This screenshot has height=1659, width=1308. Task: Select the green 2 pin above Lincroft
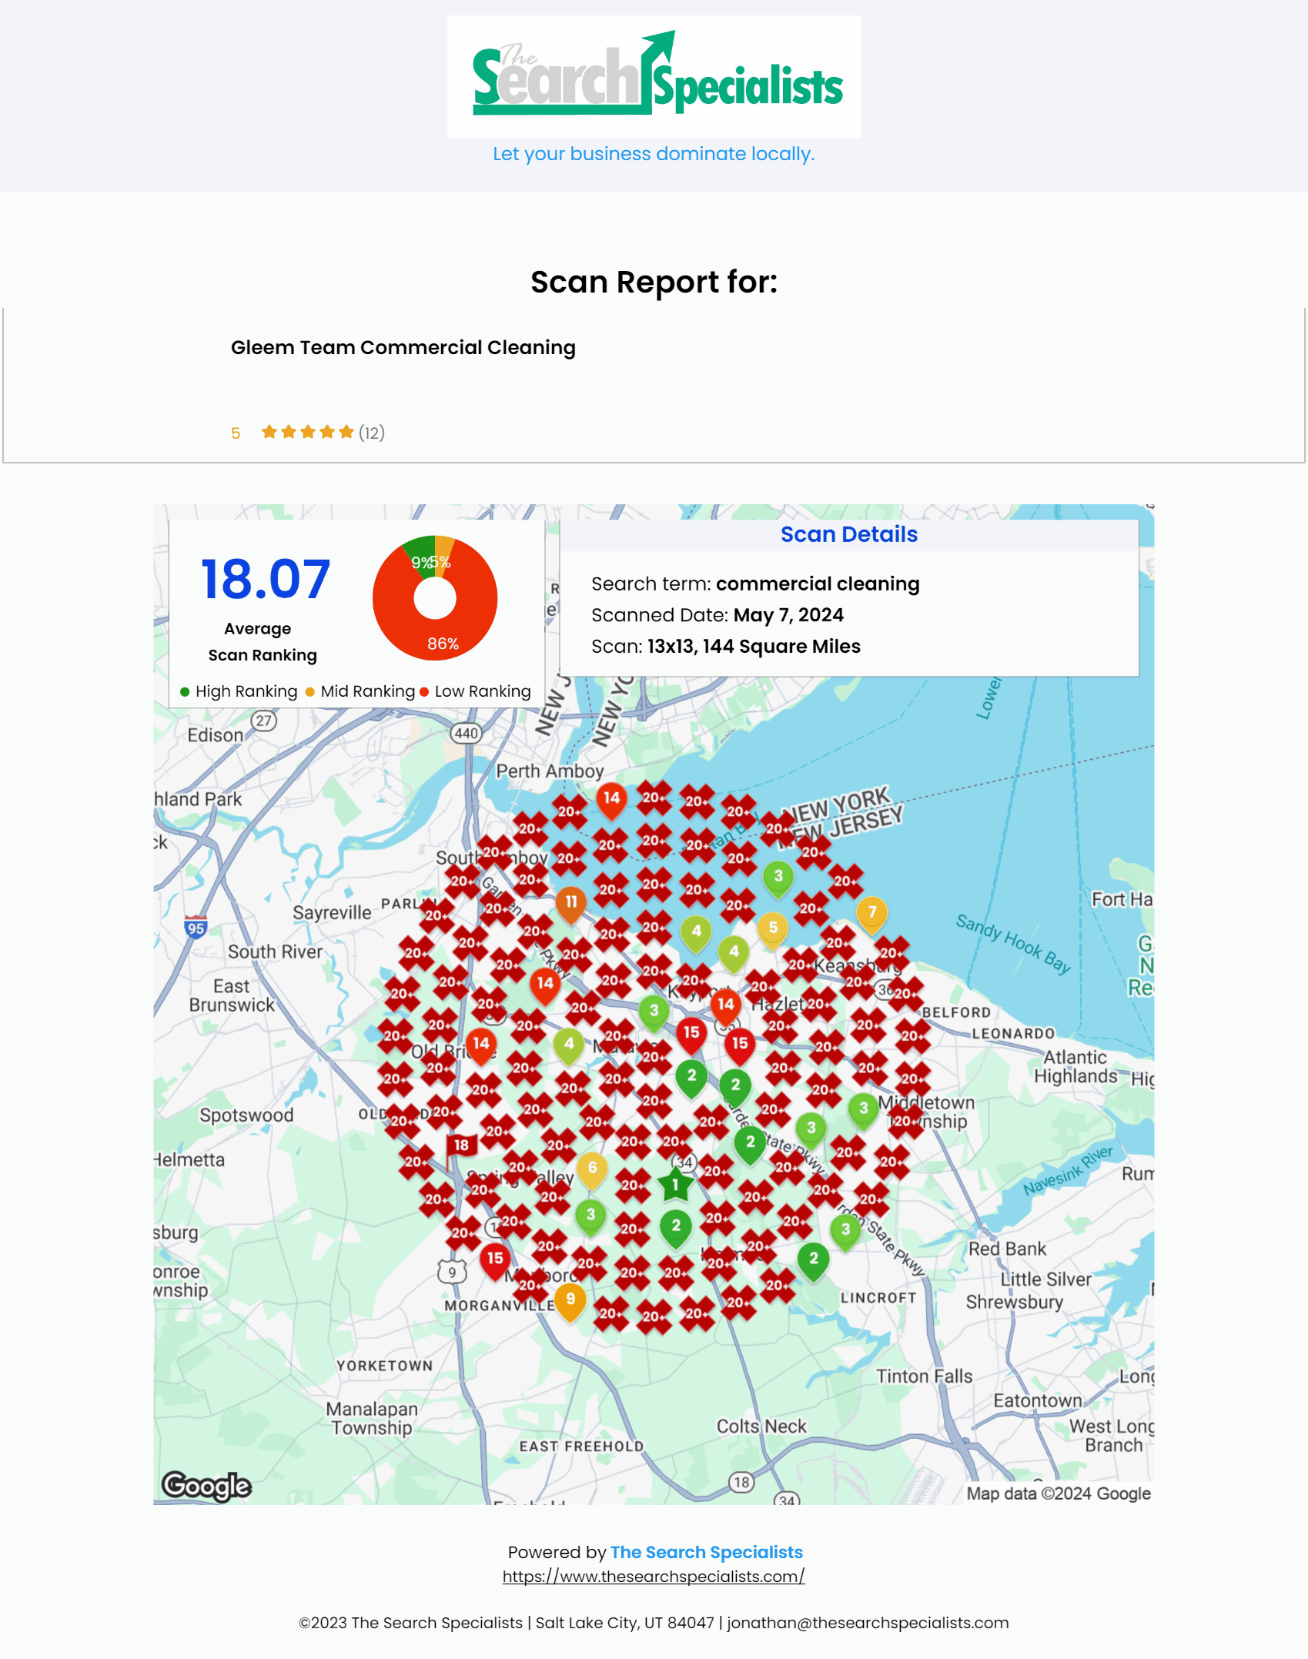tap(813, 1259)
